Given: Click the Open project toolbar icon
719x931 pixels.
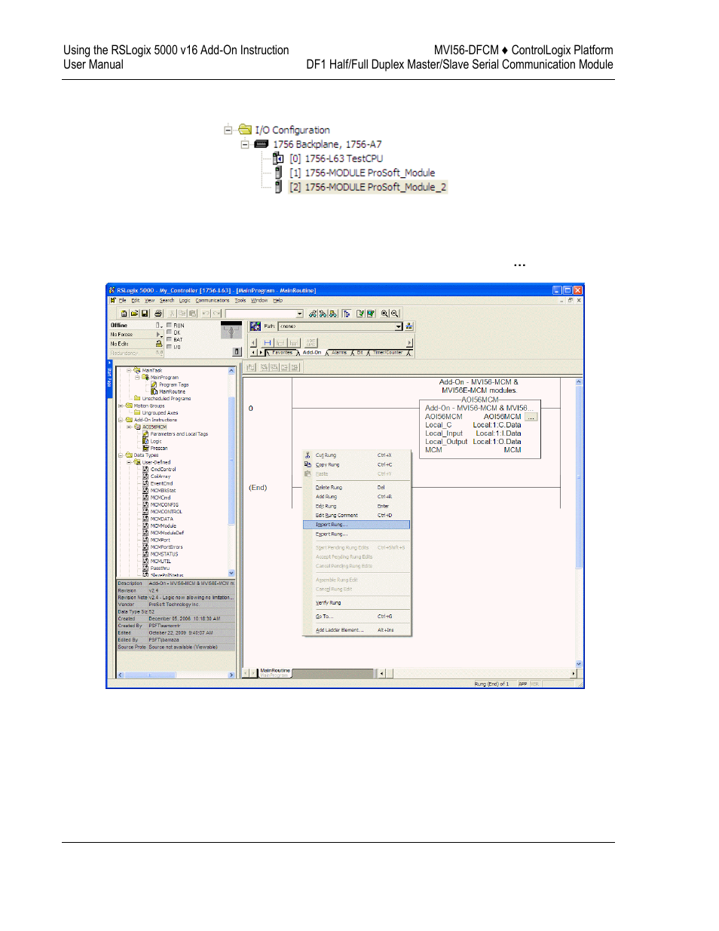Looking at the screenshot, I should [x=134, y=314].
